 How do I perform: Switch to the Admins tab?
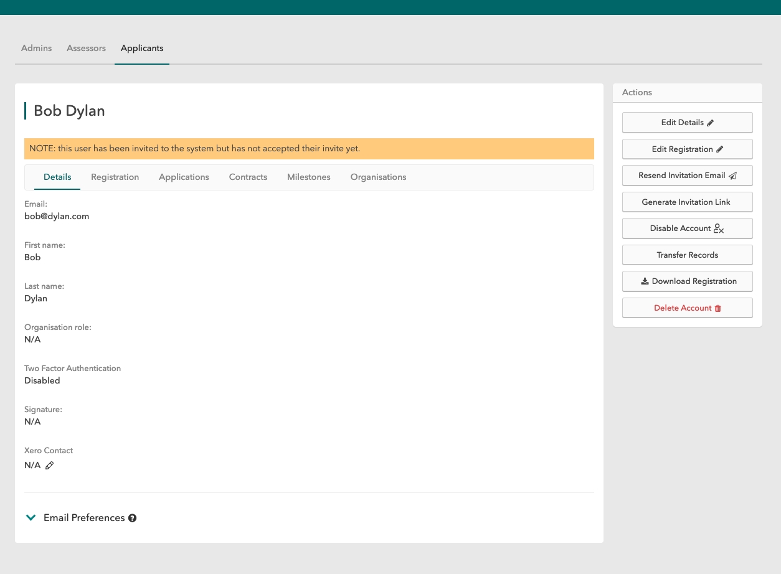(x=37, y=49)
